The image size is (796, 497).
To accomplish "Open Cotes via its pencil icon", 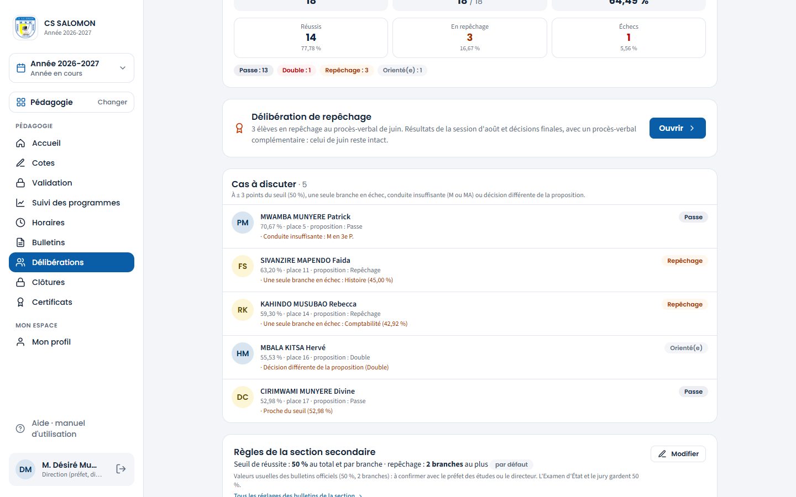I will (20, 163).
